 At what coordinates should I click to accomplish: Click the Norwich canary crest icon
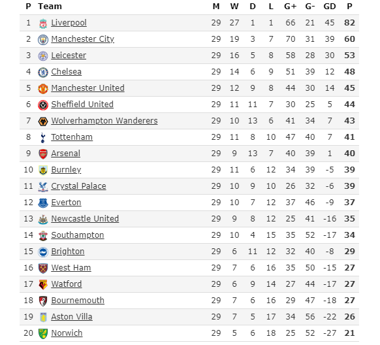pyautogui.click(x=43, y=334)
